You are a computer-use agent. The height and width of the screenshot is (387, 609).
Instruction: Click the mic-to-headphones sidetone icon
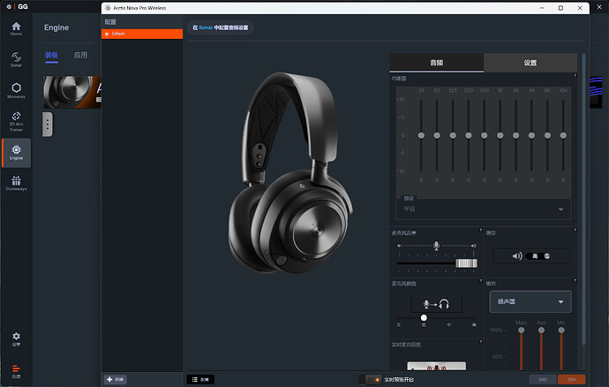(437, 304)
